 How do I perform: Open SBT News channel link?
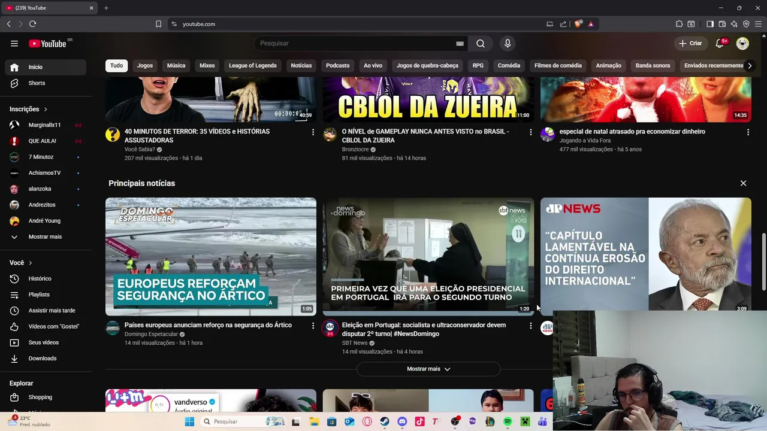355,343
